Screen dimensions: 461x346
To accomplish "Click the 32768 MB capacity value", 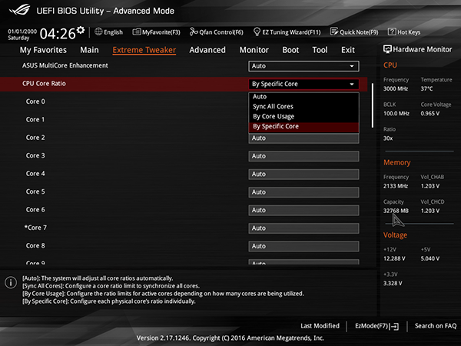I will [396, 211].
